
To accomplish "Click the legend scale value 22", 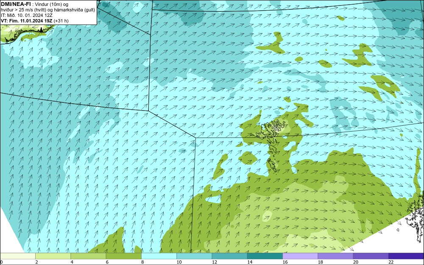I will (x=391, y=262).
